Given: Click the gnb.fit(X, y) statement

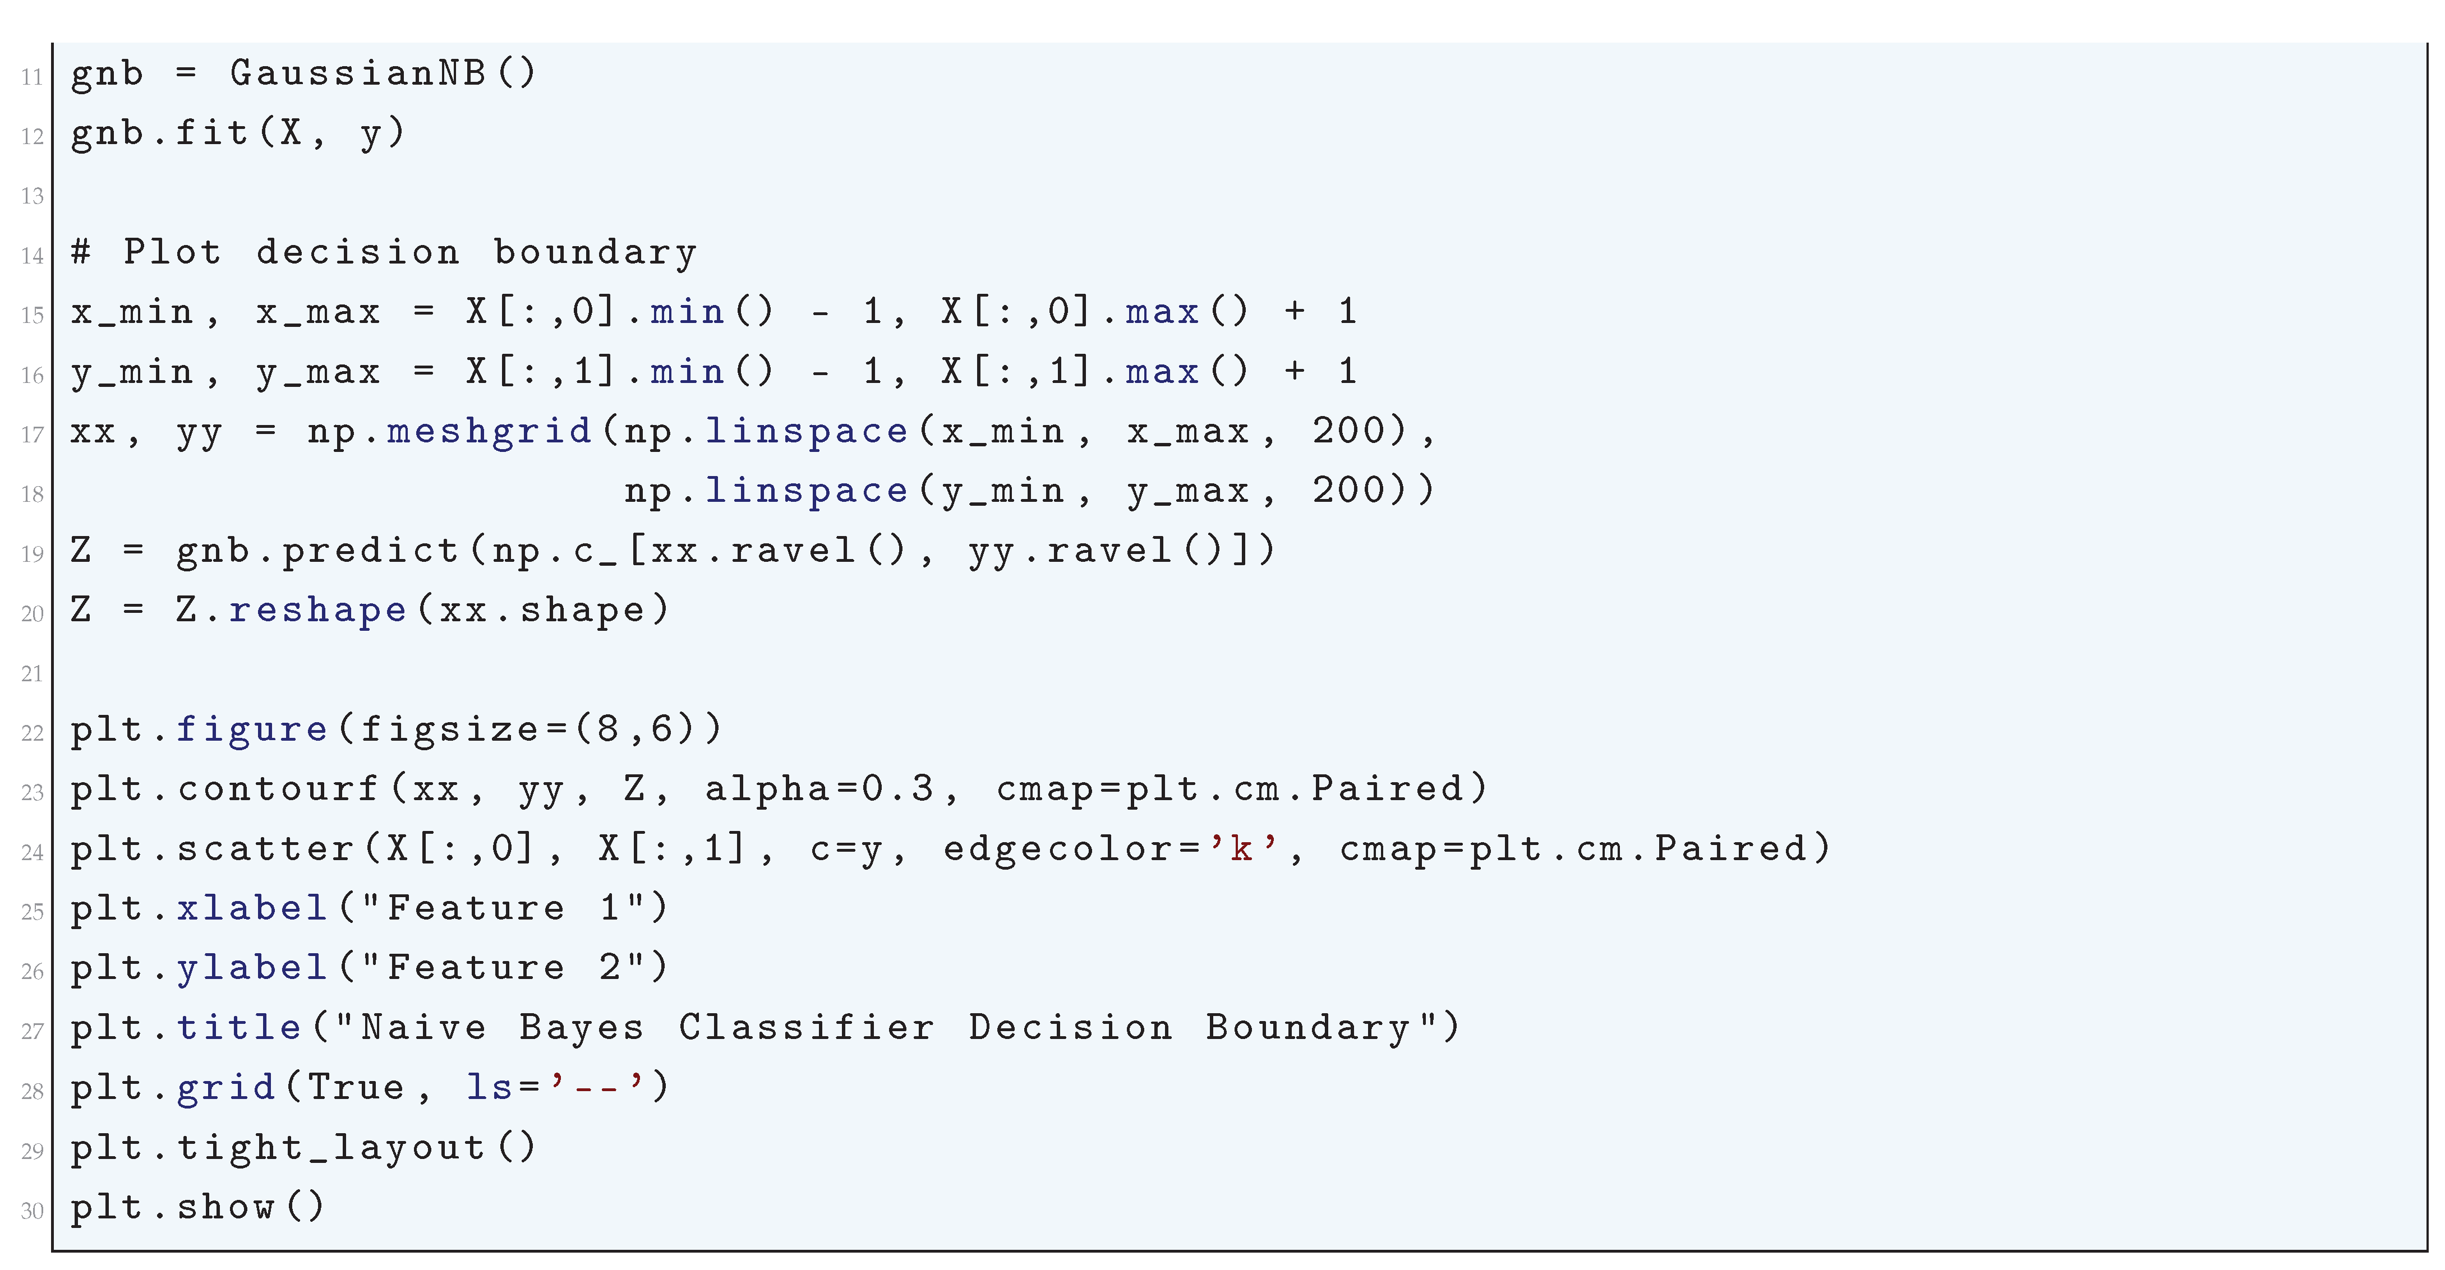Looking at the screenshot, I should (238, 133).
